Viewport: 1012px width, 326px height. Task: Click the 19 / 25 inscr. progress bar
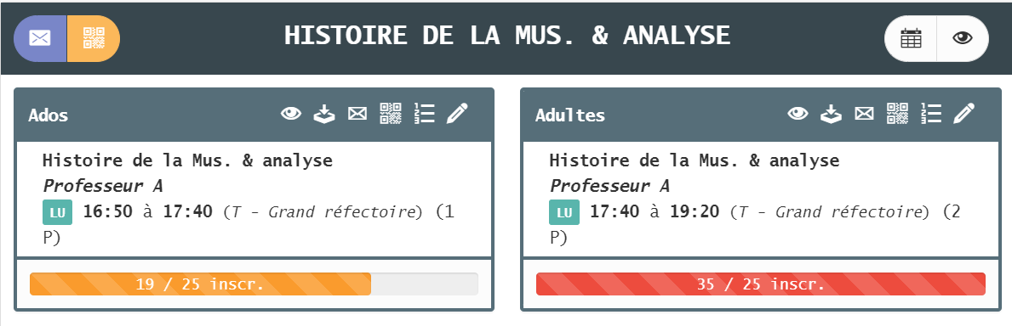[254, 284]
